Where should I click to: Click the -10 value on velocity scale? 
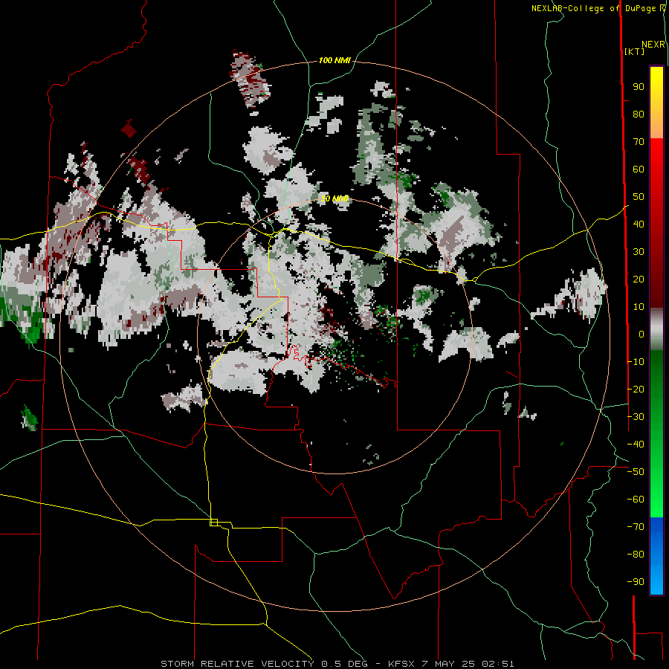click(636, 362)
